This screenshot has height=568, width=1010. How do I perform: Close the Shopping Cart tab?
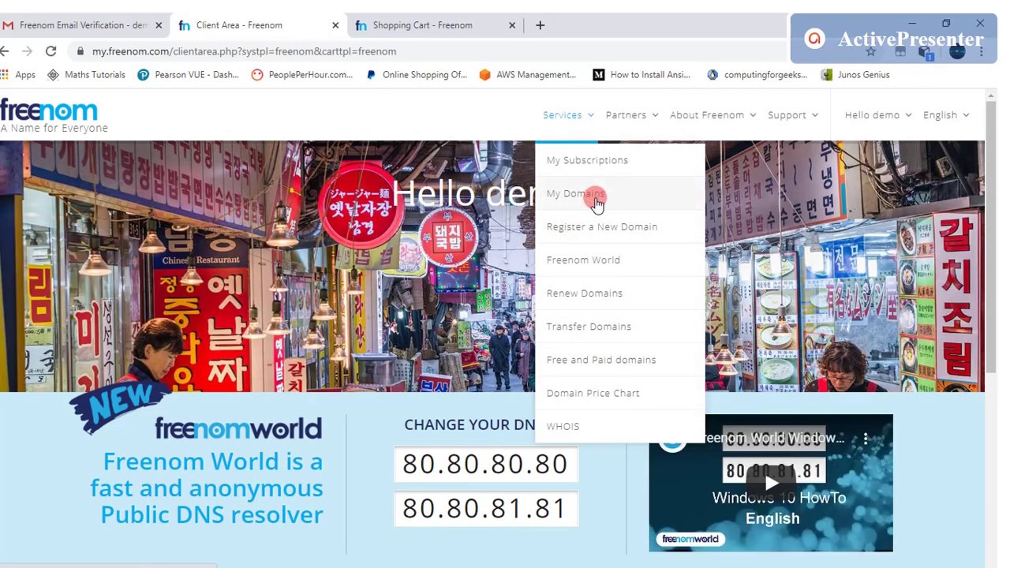(512, 25)
